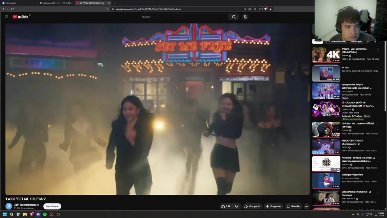Subscribe with Suscribirme button
This screenshot has height=218, width=387.
click(x=52, y=206)
